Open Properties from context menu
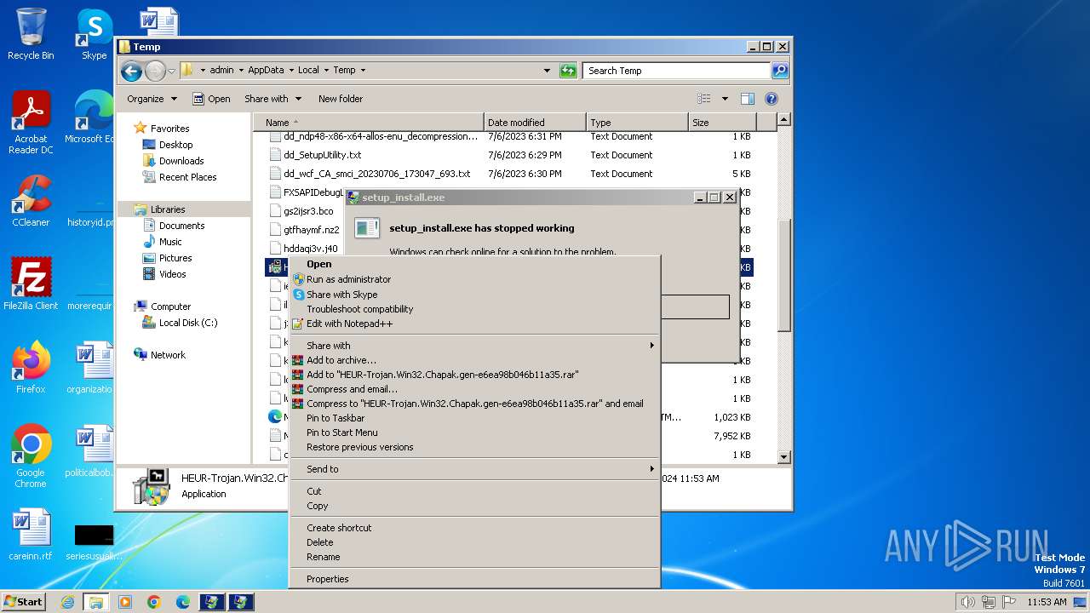Viewport: 1090px width, 613px height. 474,579
